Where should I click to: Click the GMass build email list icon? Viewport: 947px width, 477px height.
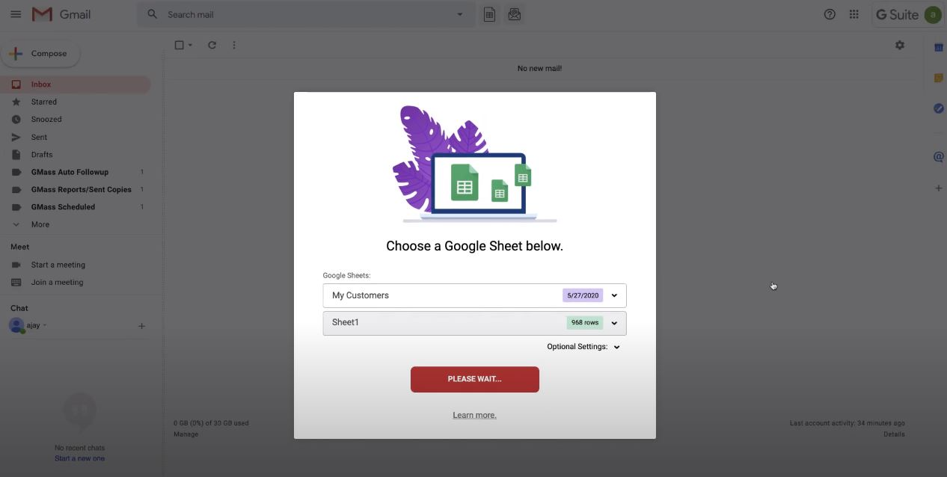[514, 14]
